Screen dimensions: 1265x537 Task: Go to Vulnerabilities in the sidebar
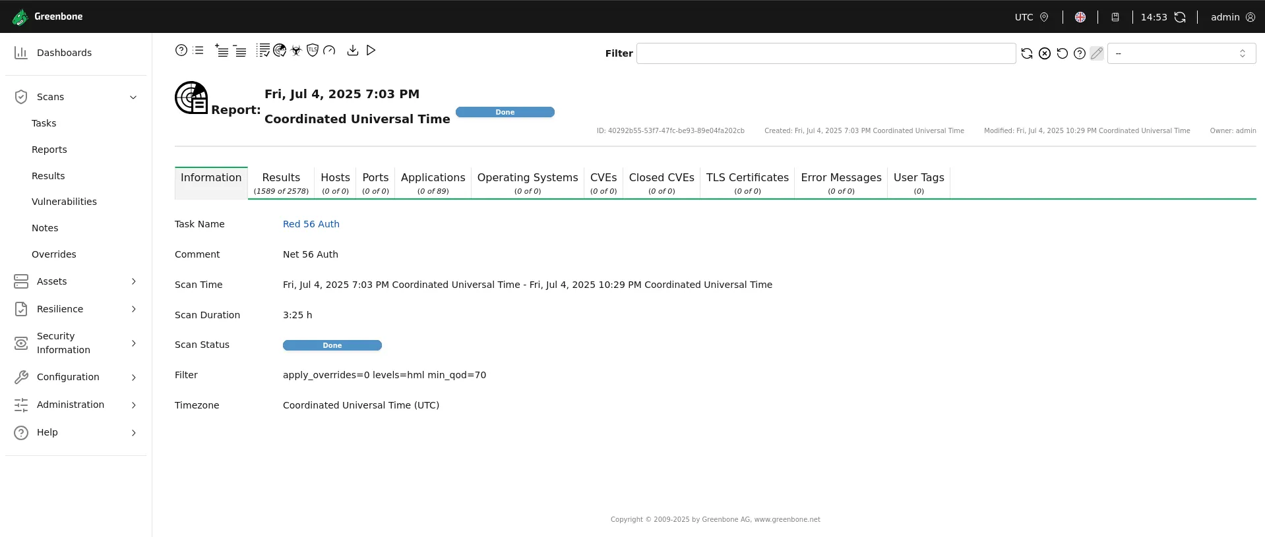coord(64,202)
